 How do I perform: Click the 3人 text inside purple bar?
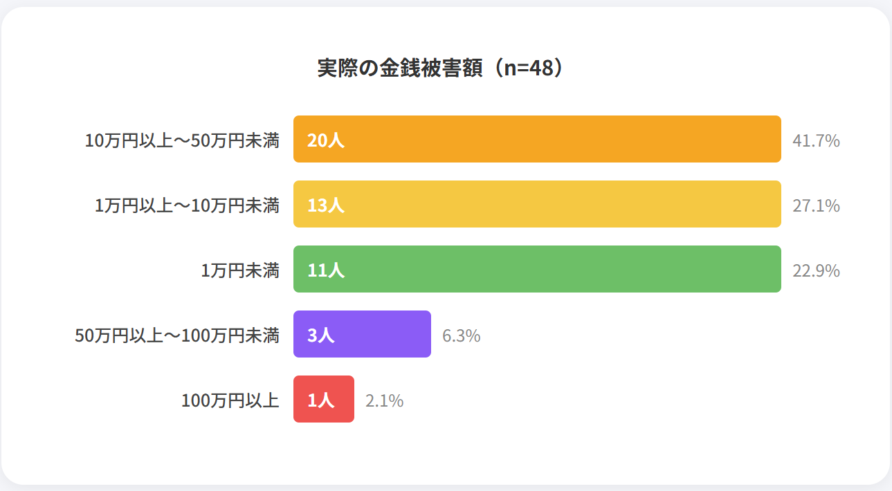pyautogui.click(x=321, y=335)
